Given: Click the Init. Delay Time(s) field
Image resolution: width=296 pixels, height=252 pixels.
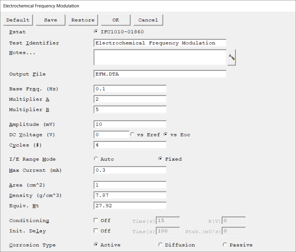Looking at the screenshot, I should [168, 231].
